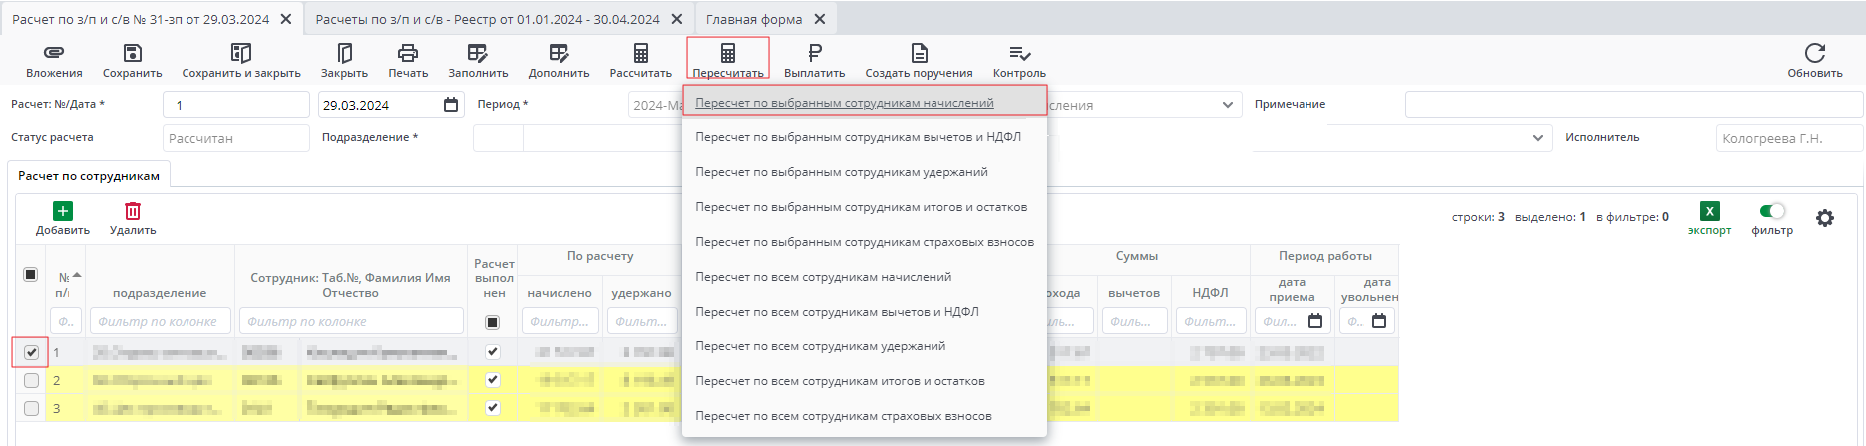Click the Контроль toolbar icon
Image resolution: width=1866 pixels, height=446 pixels.
click(1019, 52)
